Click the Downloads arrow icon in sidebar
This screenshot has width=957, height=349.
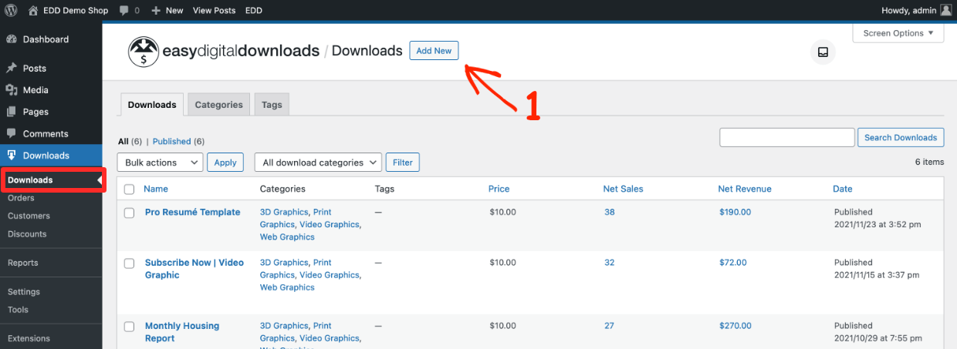point(12,156)
